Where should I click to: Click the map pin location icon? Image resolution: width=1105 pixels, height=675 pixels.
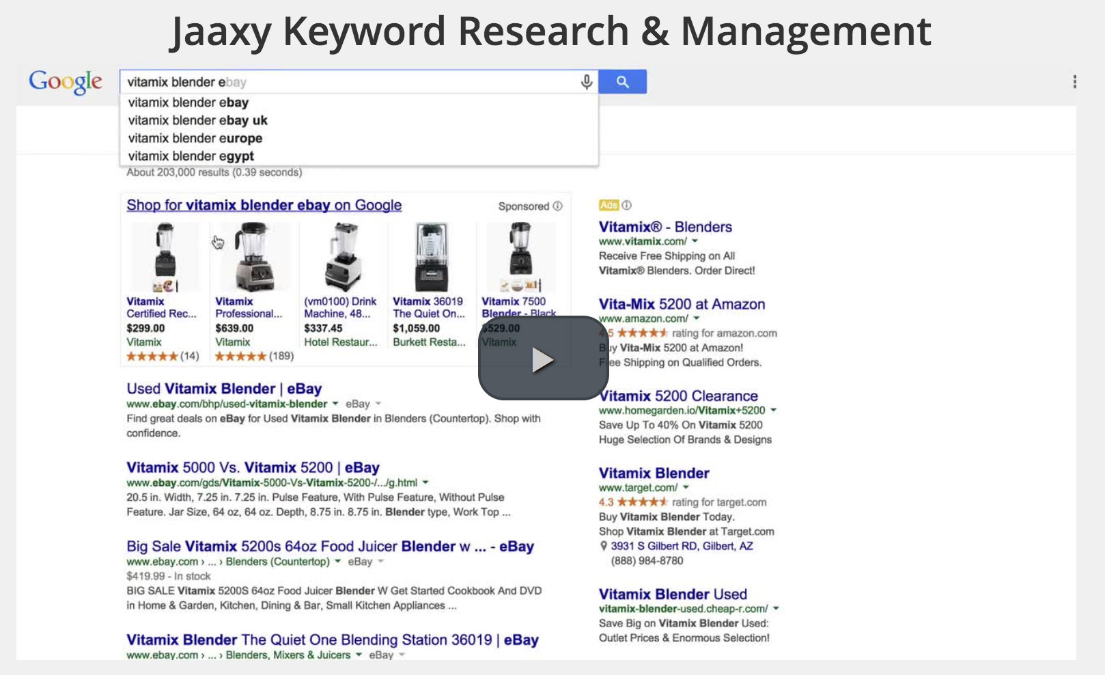[603, 546]
